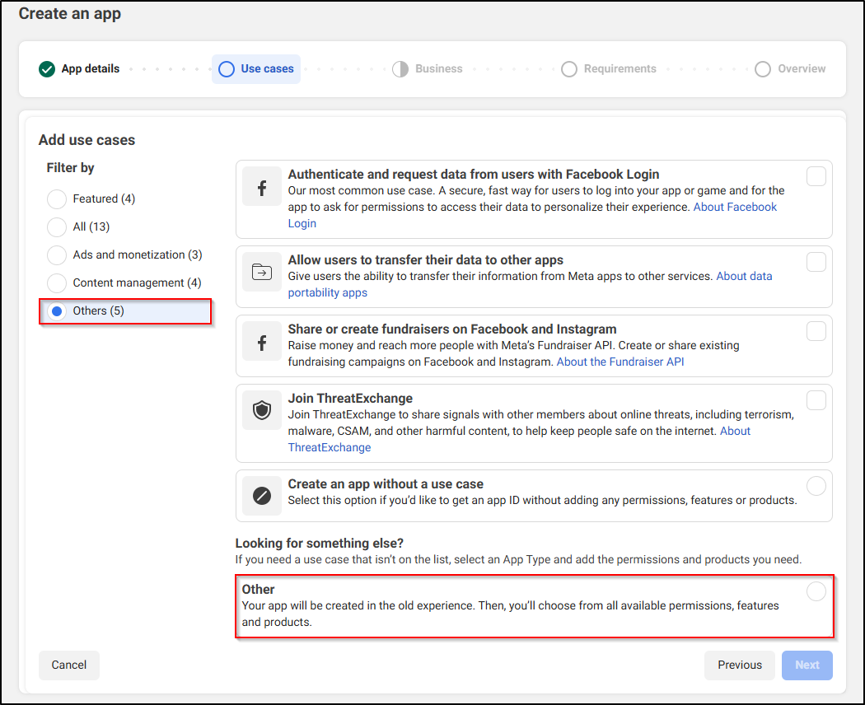Check the Facebook Login use case checkbox
865x705 pixels.
pyautogui.click(x=816, y=176)
